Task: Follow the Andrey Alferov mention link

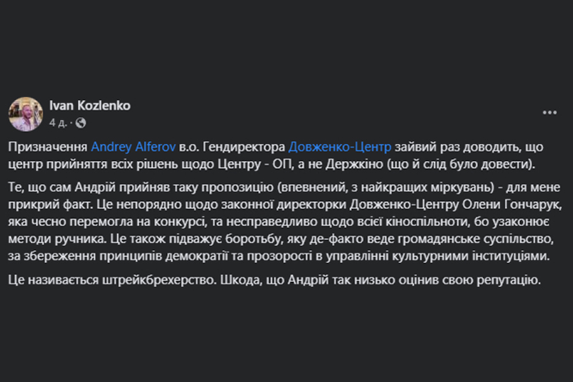Action: (134, 147)
